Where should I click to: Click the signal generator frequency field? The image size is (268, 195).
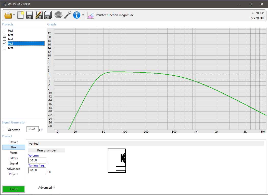click(32, 129)
